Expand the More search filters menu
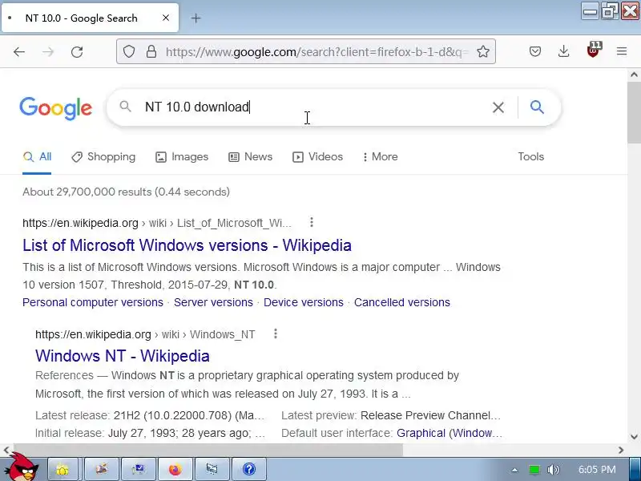This screenshot has width=641, height=481. pos(380,156)
